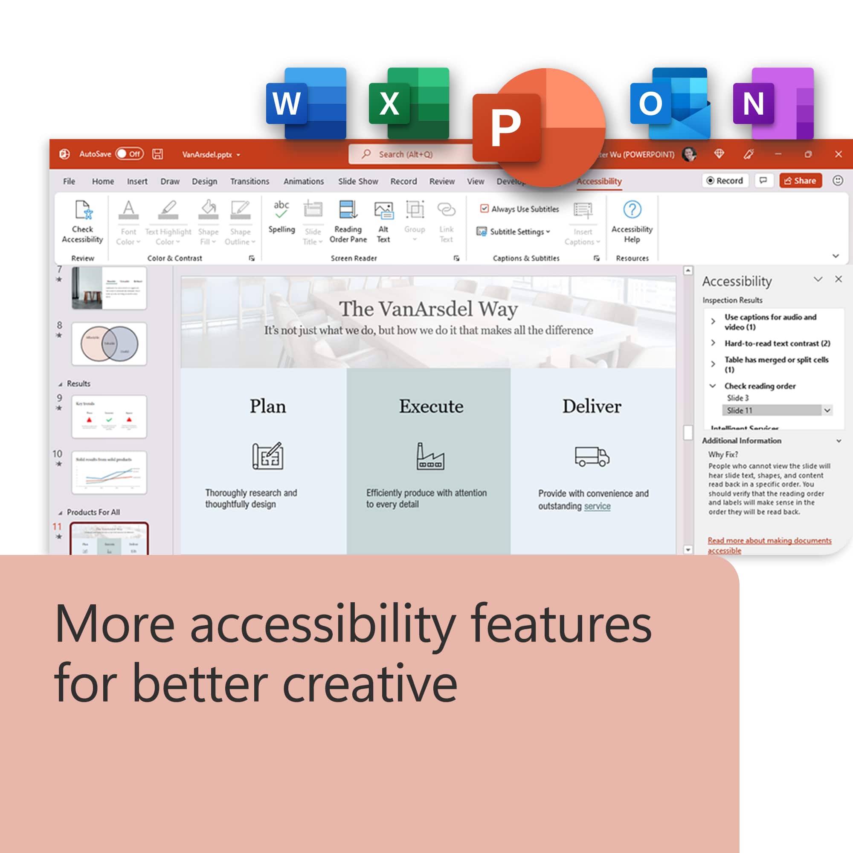Click the Shape Fill icon

[x=208, y=212]
